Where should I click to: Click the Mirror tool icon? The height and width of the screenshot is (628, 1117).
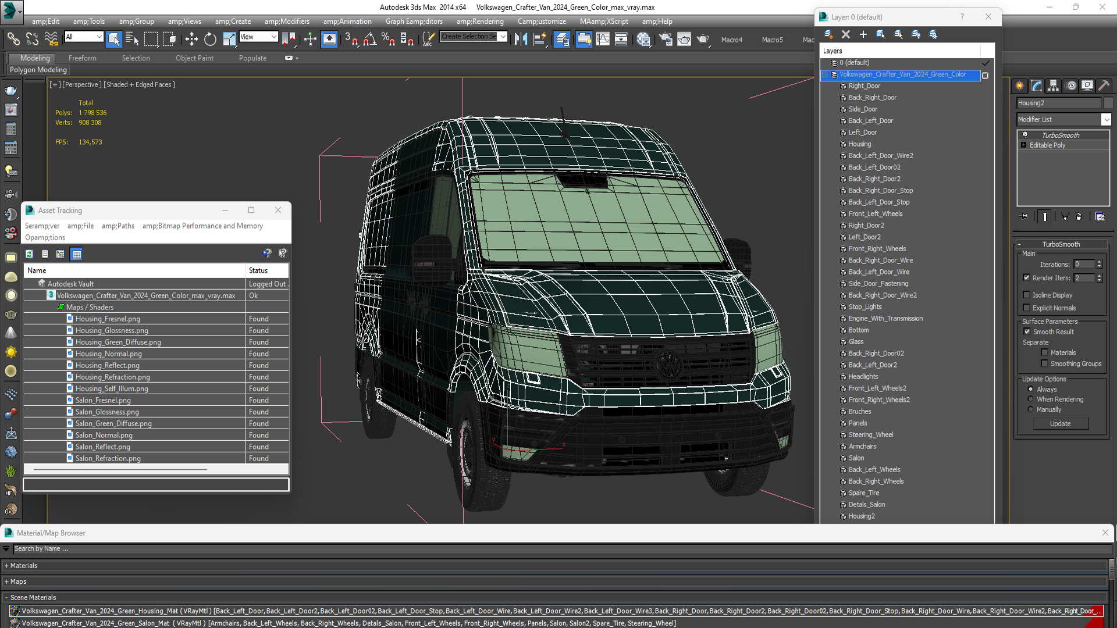click(x=521, y=39)
